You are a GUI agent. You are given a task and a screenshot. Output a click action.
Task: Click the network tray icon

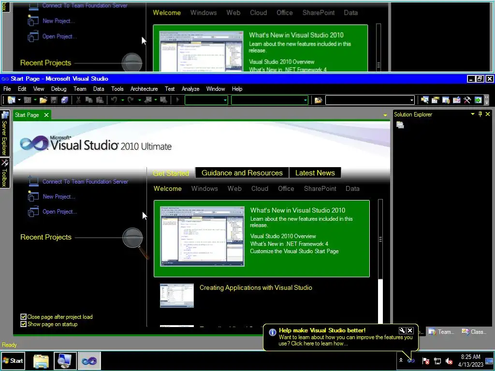[437, 360]
